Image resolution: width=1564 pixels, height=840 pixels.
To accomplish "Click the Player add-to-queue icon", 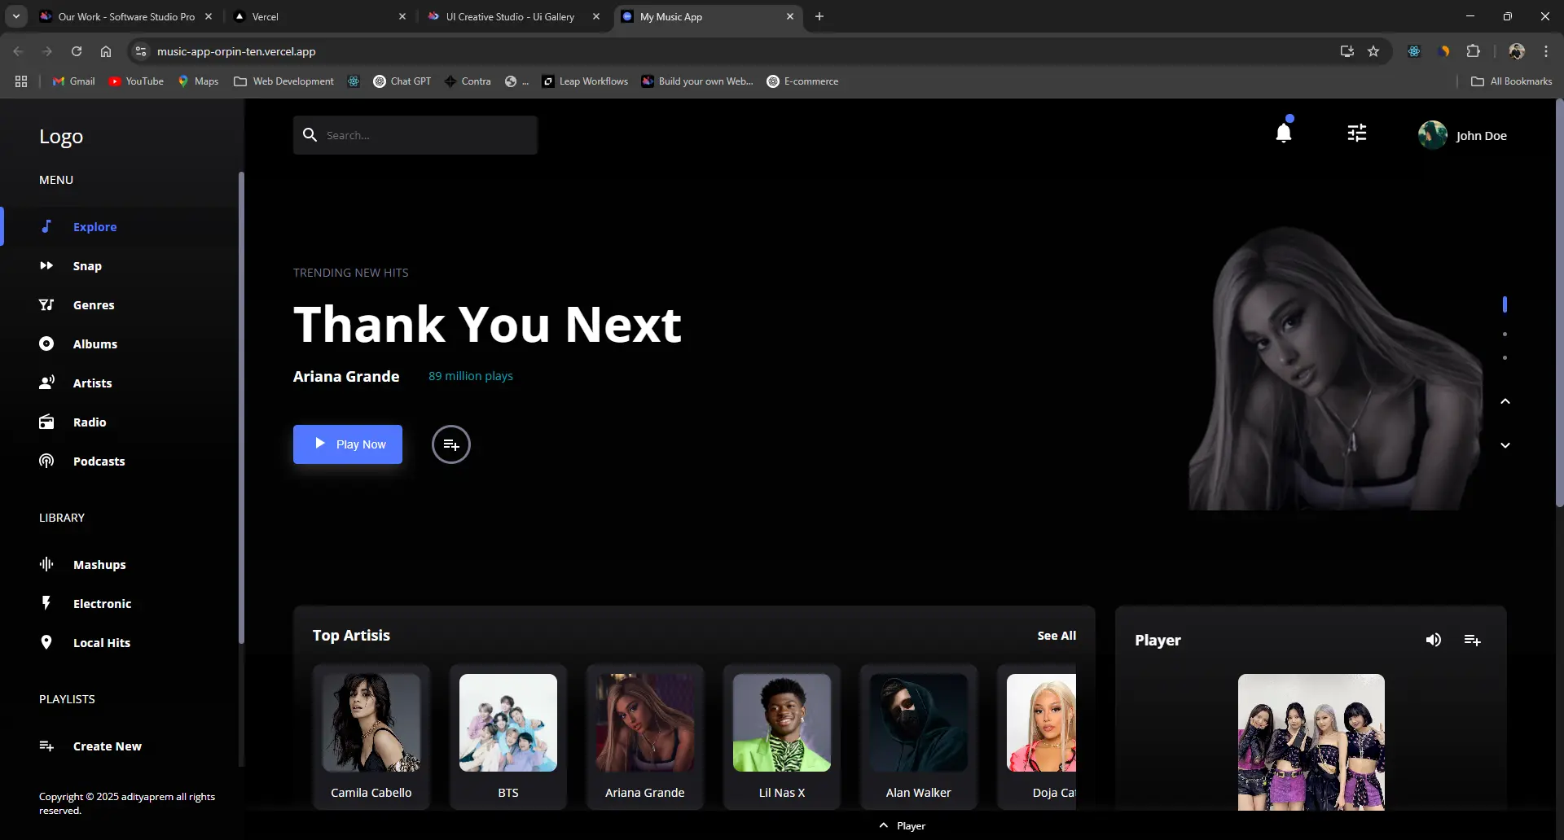I will pos(1473,640).
